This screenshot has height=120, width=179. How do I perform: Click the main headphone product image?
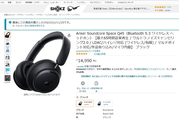42,62
